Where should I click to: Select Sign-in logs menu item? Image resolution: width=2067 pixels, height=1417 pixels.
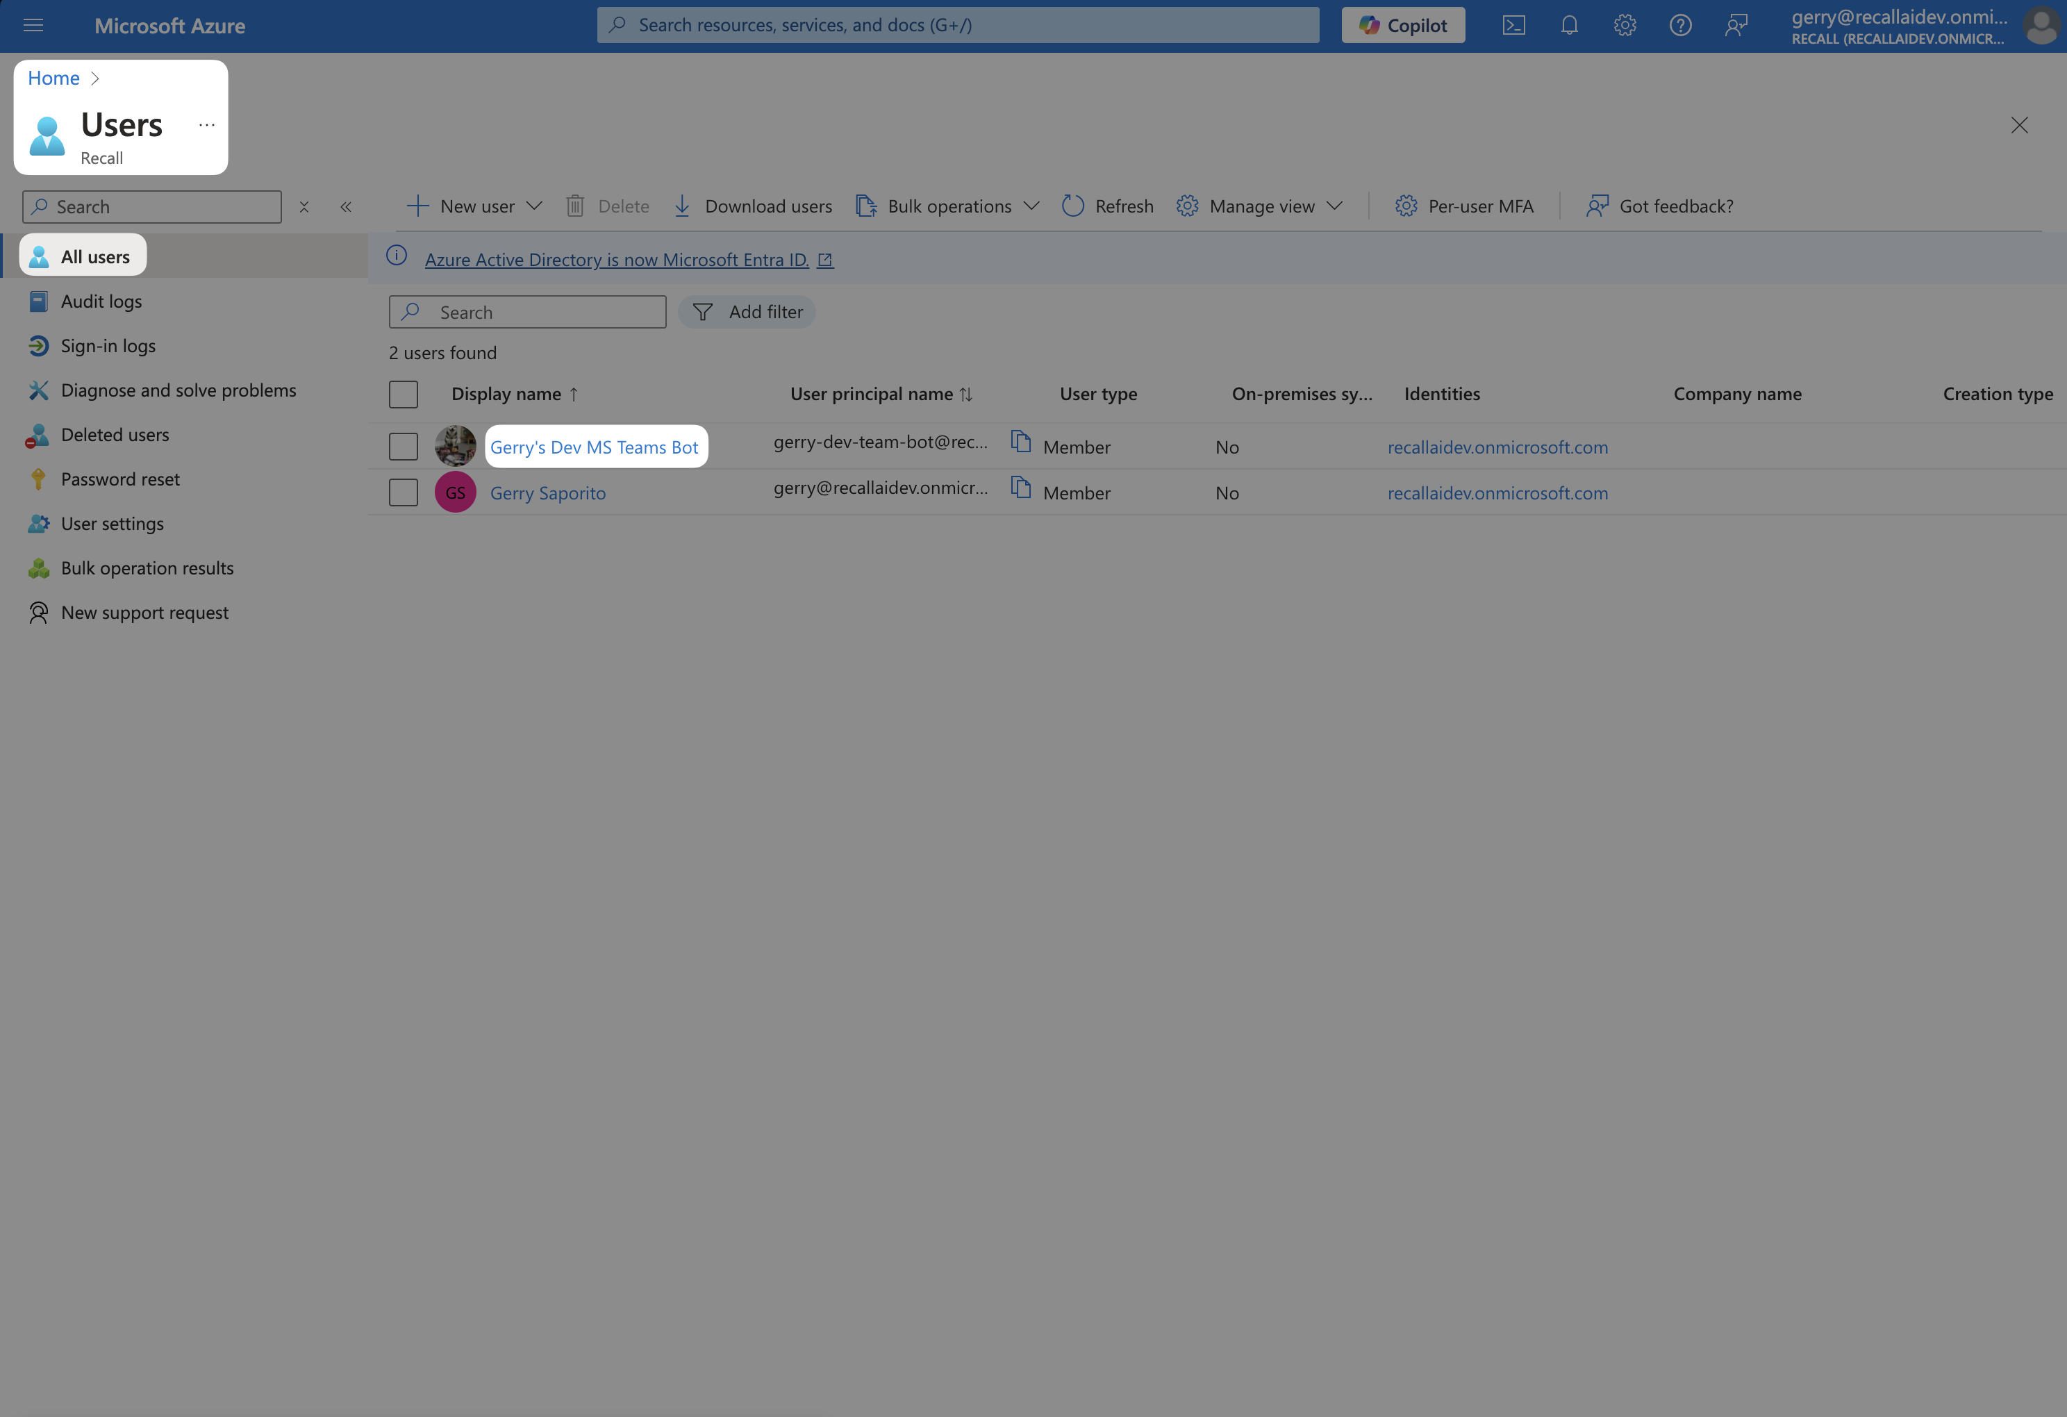107,344
